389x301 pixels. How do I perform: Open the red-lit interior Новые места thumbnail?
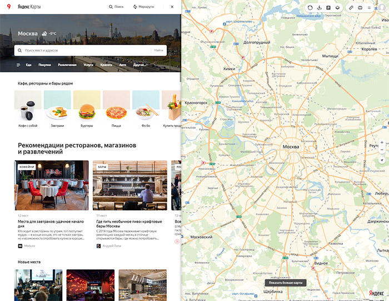click(x=91, y=285)
